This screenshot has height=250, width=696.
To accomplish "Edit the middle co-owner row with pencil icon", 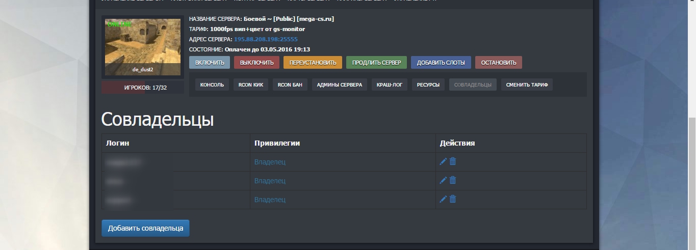I will click(x=443, y=180).
